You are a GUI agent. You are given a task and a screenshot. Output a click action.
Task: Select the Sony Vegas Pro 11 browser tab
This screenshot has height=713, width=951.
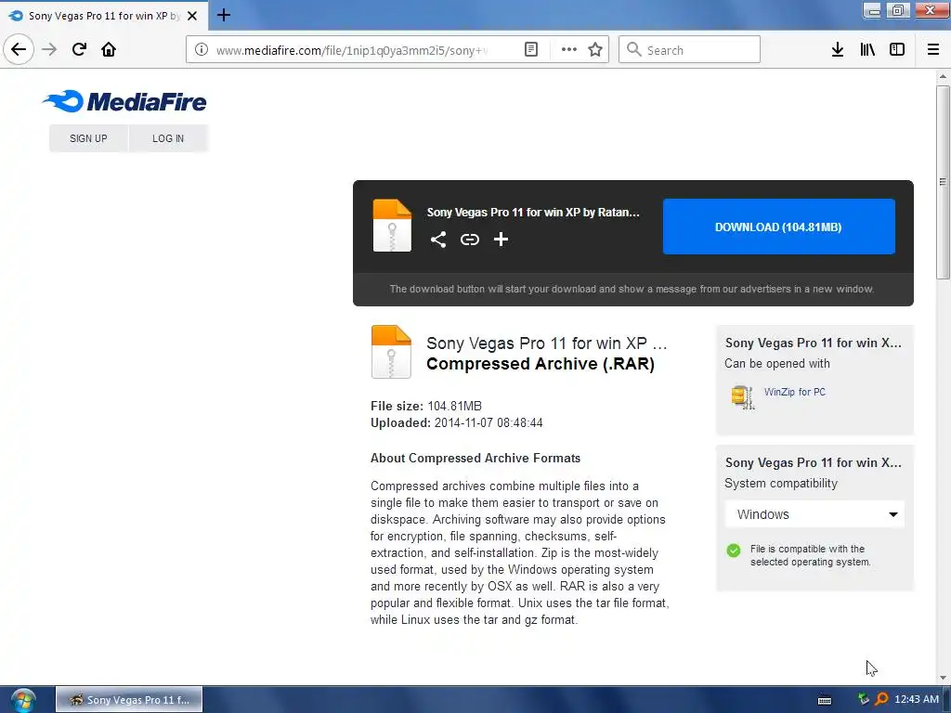click(104, 16)
